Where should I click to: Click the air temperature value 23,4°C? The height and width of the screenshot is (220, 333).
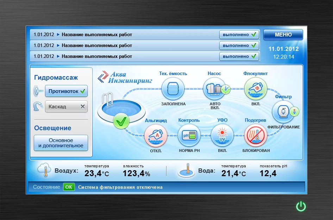pos(97,173)
